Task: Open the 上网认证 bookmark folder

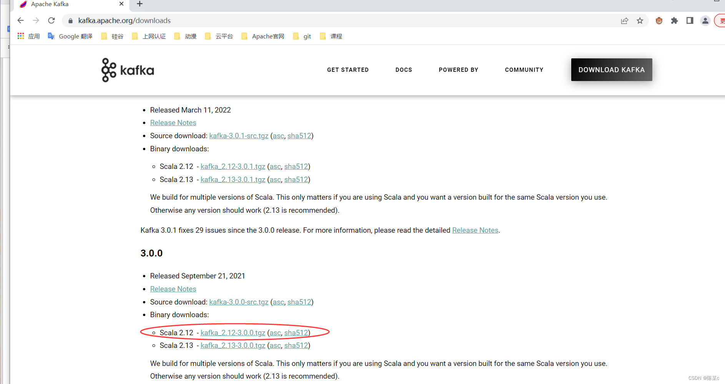Action: tap(149, 36)
